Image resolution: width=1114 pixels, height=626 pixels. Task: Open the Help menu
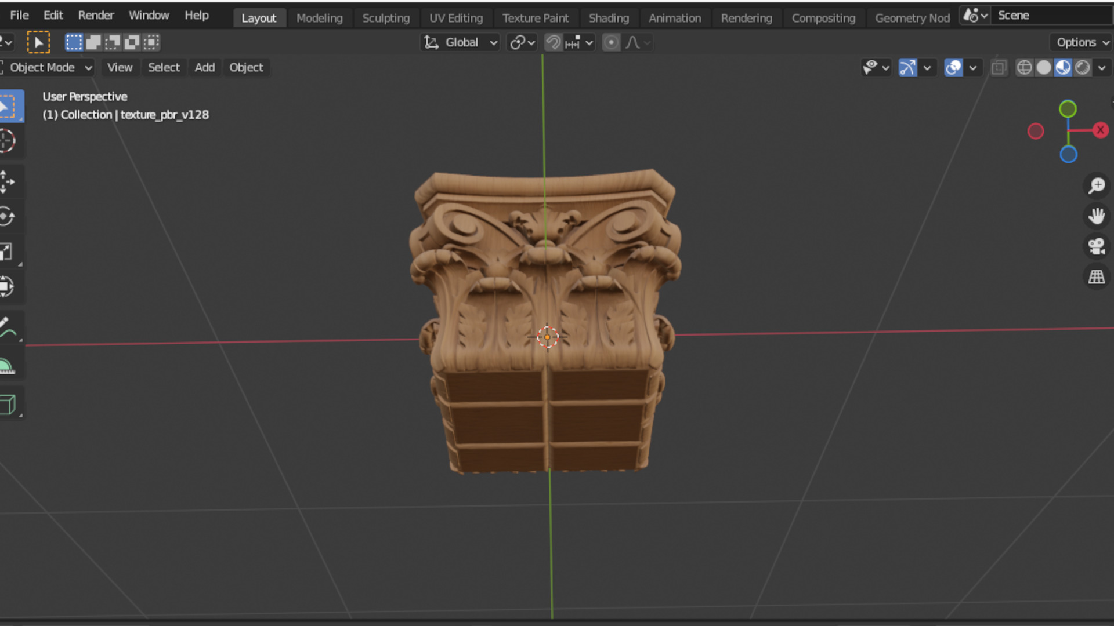pos(196,15)
